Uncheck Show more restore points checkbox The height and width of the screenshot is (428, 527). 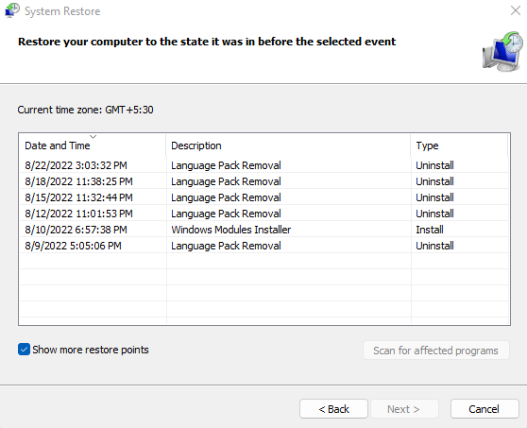tap(24, 350)
